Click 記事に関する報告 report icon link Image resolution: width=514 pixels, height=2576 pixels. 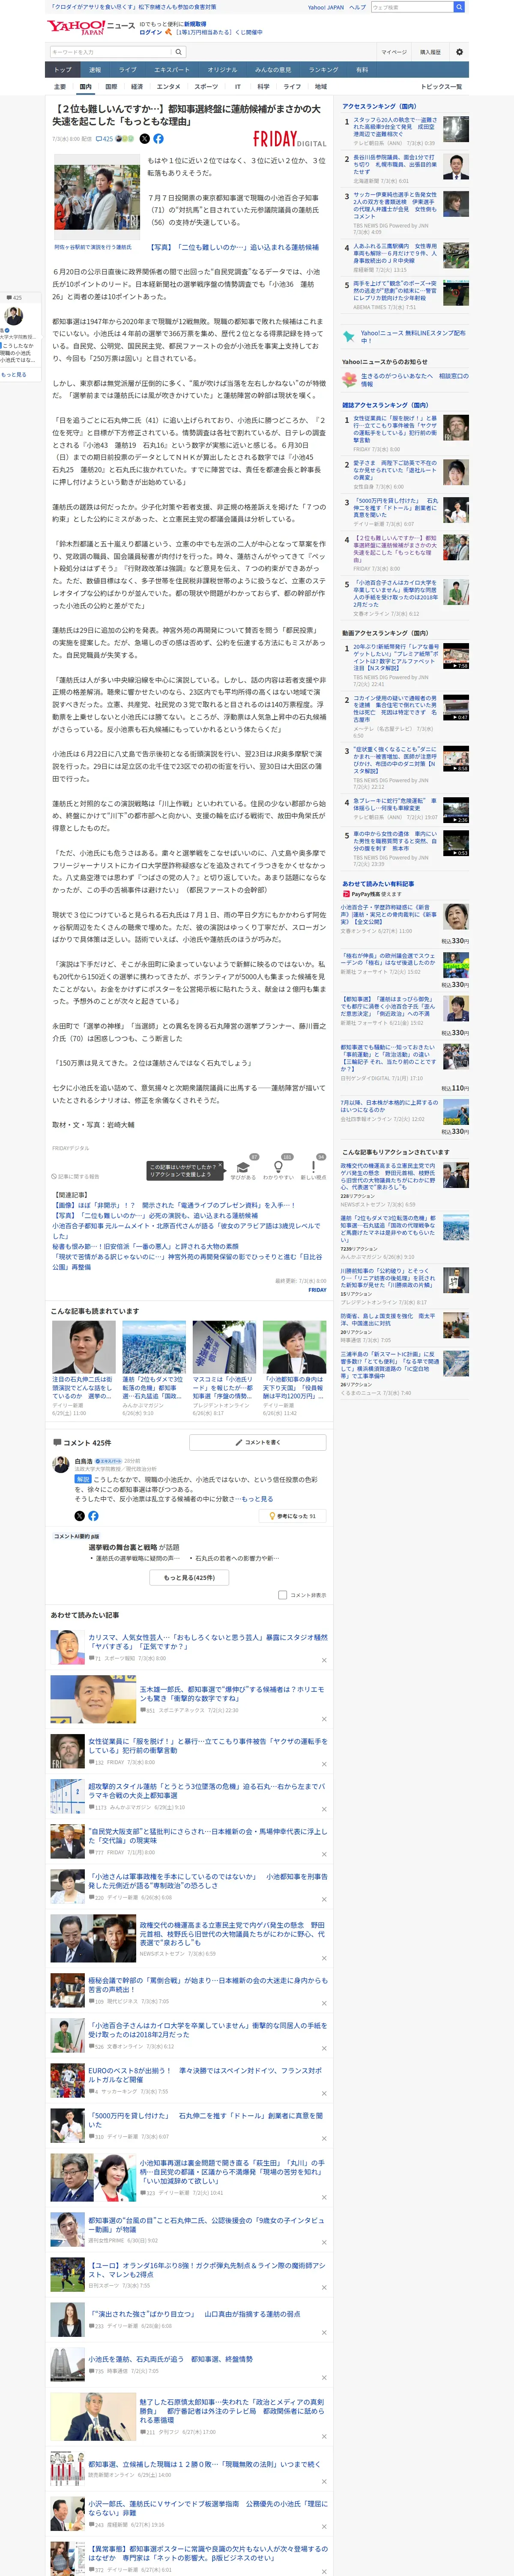click(x=76, y=1176)
